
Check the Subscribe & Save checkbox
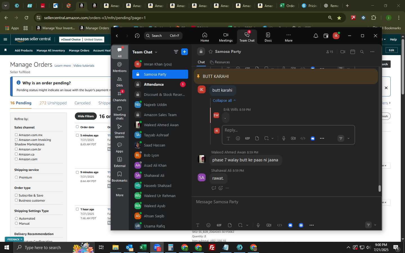pos(16,195)
